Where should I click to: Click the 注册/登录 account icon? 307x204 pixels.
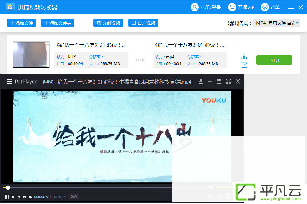pos(194,7)
